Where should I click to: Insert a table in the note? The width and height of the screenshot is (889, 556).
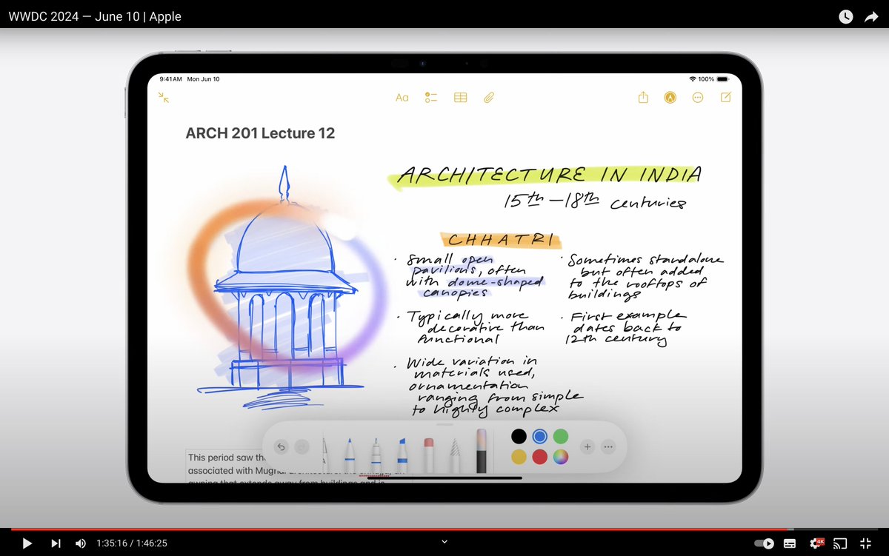pyautogui.click(x=460, y=98)
